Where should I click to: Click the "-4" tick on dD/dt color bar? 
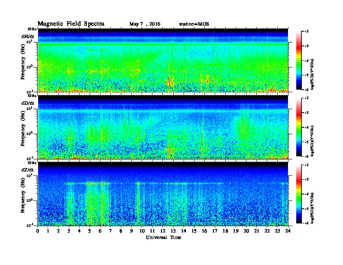pos(307,127)
